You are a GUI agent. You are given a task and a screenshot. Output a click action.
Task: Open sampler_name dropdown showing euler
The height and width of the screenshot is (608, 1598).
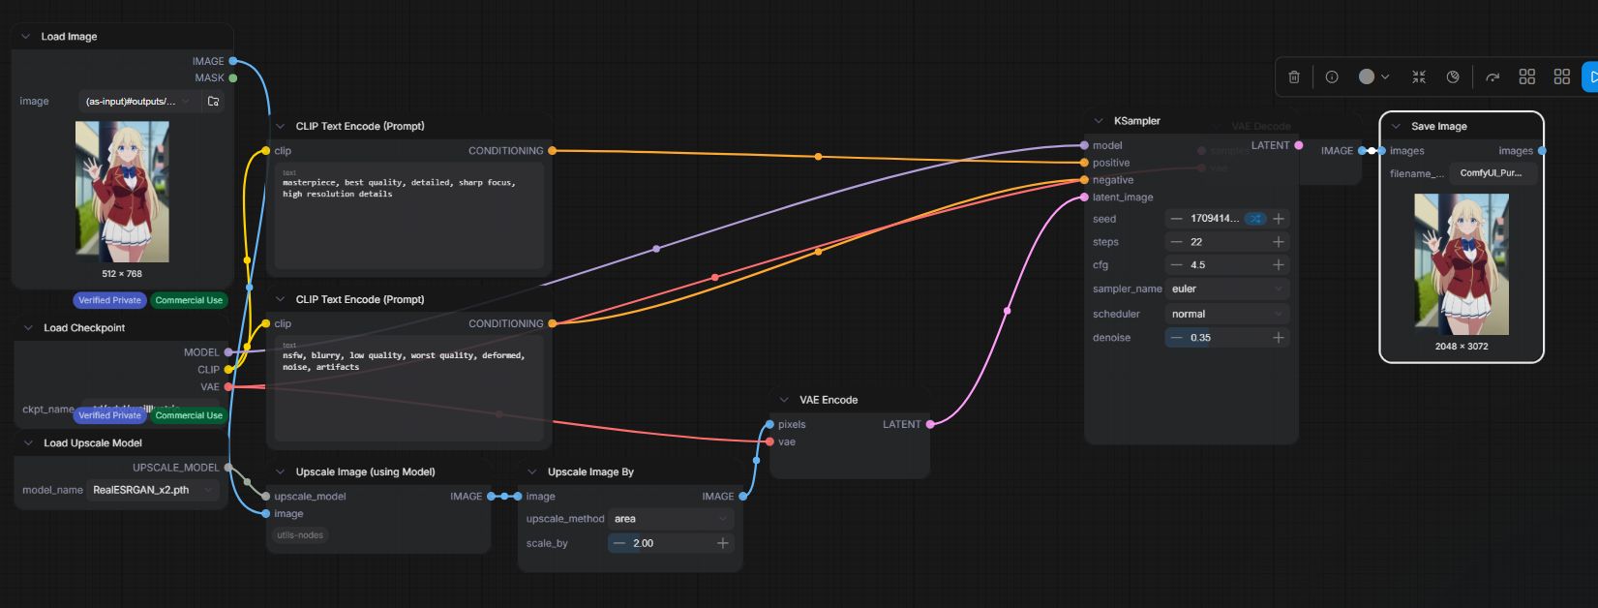click(1227, 289)
